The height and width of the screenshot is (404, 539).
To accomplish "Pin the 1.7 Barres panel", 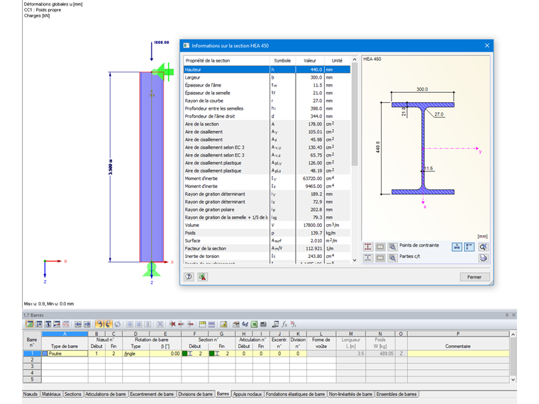I will tap(506, 314).
